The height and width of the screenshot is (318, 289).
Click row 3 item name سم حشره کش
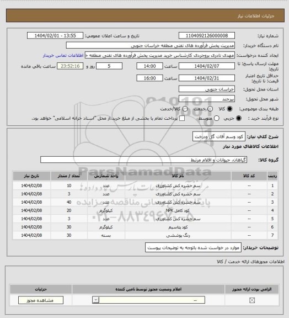pyautogui.click(x=178, y=202)
